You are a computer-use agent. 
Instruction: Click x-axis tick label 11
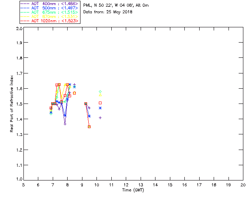[111, 185]
